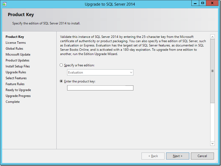
Task: Click the SQL Server setup title bar icon
Action: coord(4,4)
